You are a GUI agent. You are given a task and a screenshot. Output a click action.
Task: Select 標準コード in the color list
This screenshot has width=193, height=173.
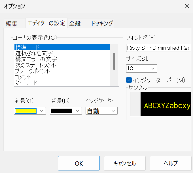click(x=62, y=47)
